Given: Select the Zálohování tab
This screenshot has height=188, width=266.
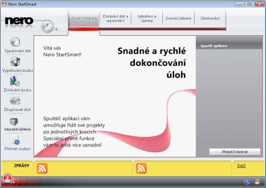Looking at the screenshot, I should [x=210, y=18].
